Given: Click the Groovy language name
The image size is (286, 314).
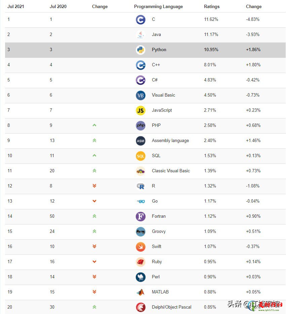Looking at the screenshot, I should (159, 232).
